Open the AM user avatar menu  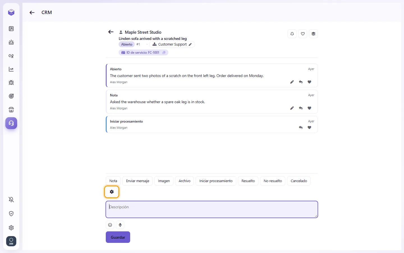[x=11, y=241]
